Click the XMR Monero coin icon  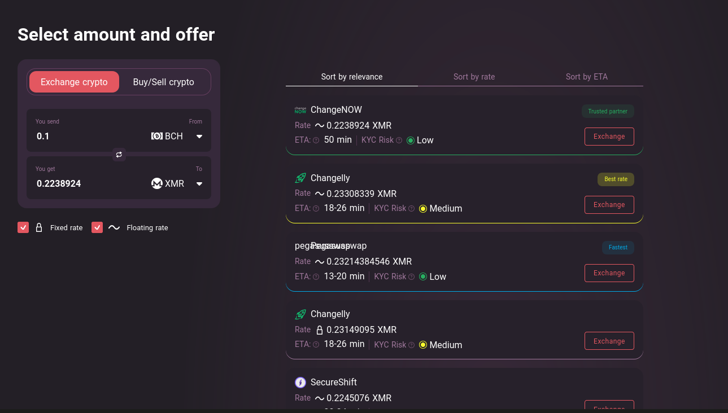click(157, 183)
